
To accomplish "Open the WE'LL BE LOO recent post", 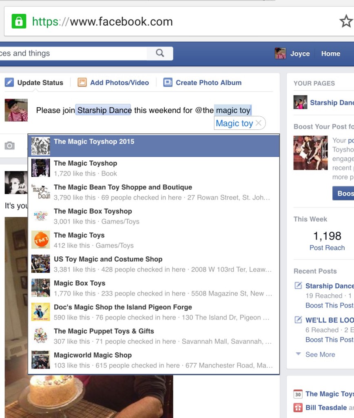I will (x=330, y=320).
